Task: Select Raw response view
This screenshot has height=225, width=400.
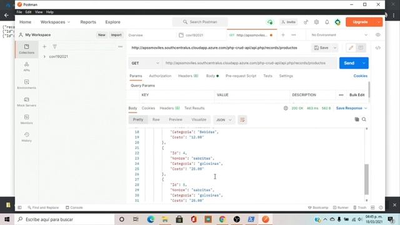Action: [156, 119]
